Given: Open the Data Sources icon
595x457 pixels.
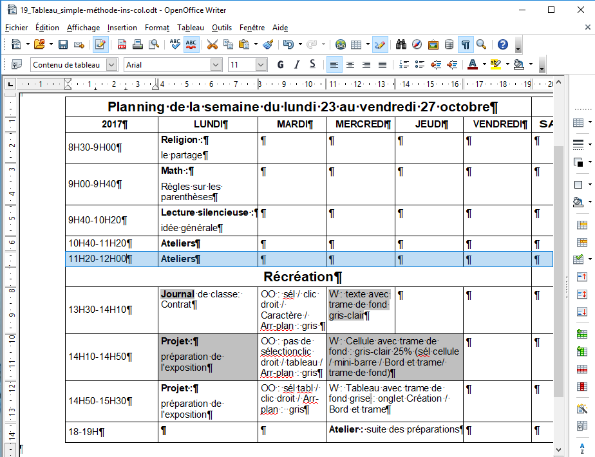Looking at the screenshot, I should pos(449,45).
